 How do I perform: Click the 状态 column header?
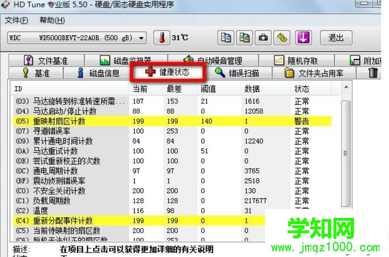point(311,89)
